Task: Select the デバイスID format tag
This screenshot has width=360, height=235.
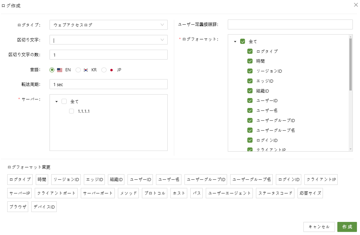Action: [44, 206]
